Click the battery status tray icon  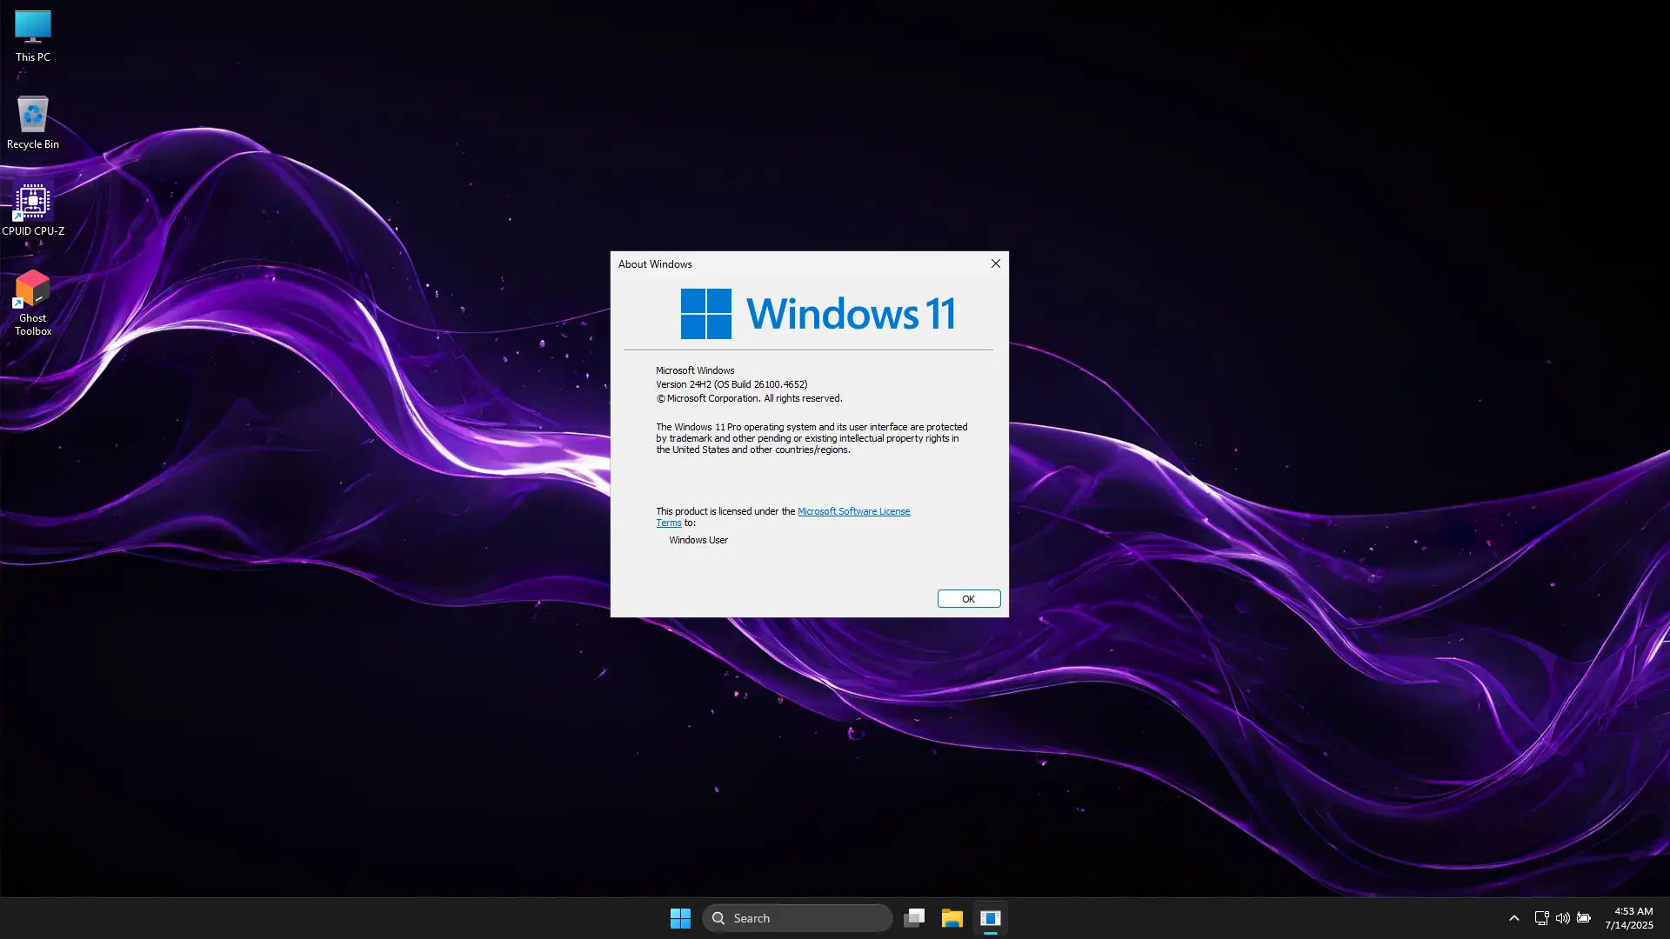point(1584,918)
